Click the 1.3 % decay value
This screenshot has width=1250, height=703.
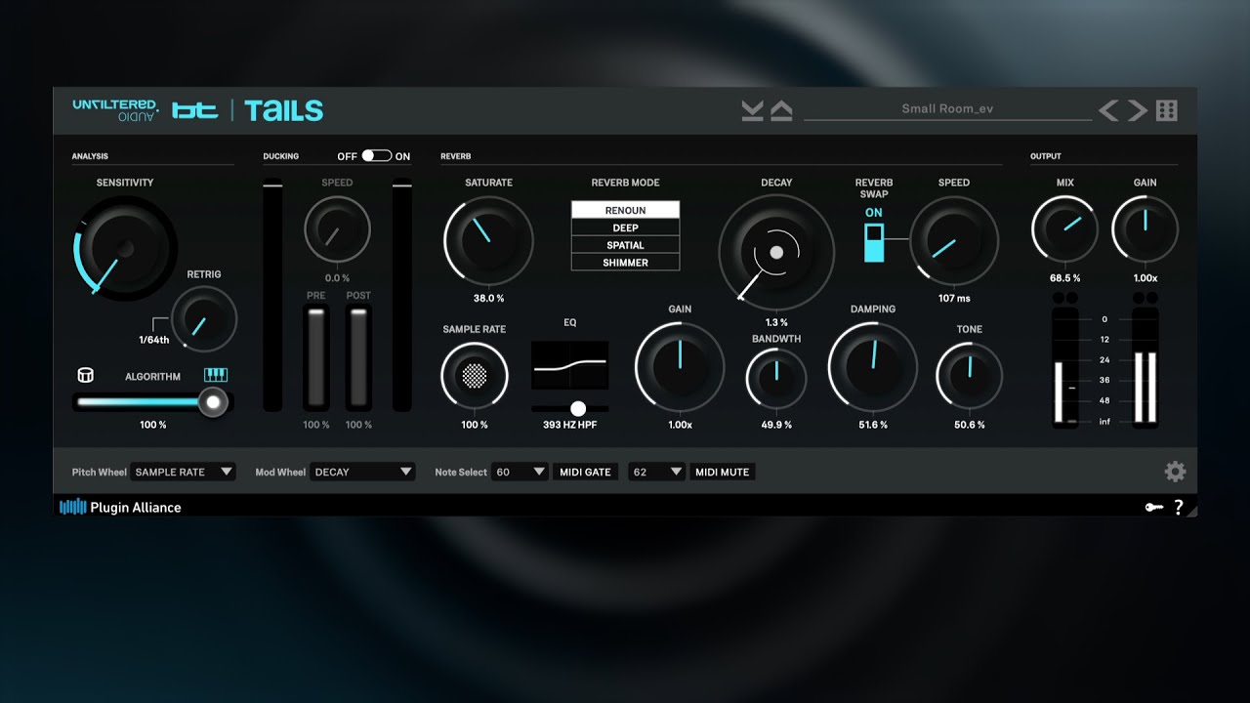[776, 322]
